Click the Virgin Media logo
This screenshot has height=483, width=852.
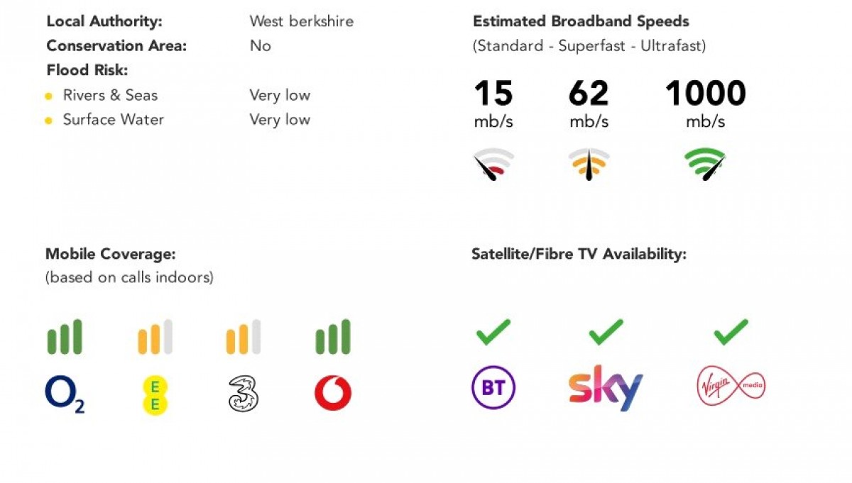point(731,387)
